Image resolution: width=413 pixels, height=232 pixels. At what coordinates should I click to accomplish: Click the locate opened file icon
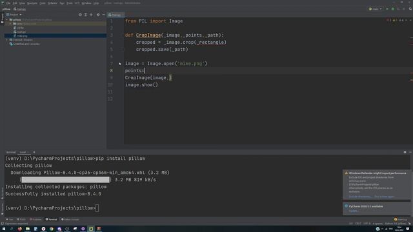pyautogui.click(x=80, y=15)
